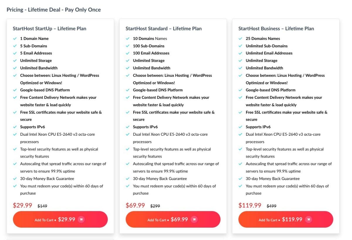Click the Pricing - Lifetime Deal heading
The height and width of the screenshot is (240, 352).
(54, 10)
